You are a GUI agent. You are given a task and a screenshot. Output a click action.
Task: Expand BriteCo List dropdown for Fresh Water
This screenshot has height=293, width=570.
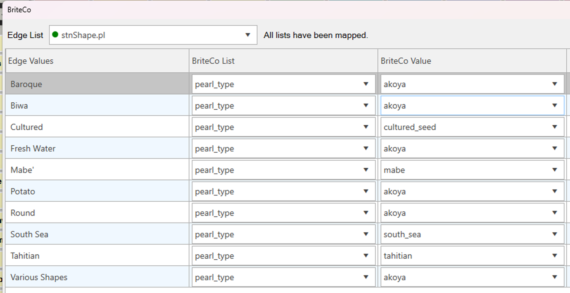point(366,148)
